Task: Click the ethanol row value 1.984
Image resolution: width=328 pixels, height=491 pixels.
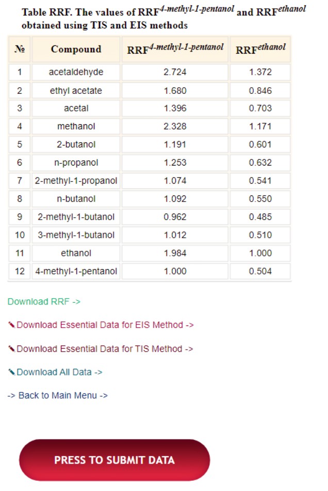Action: click(175, 253)
